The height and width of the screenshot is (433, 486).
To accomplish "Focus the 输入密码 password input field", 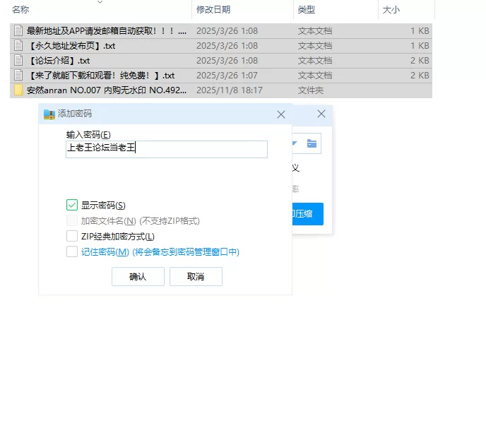I will point(166,148).
